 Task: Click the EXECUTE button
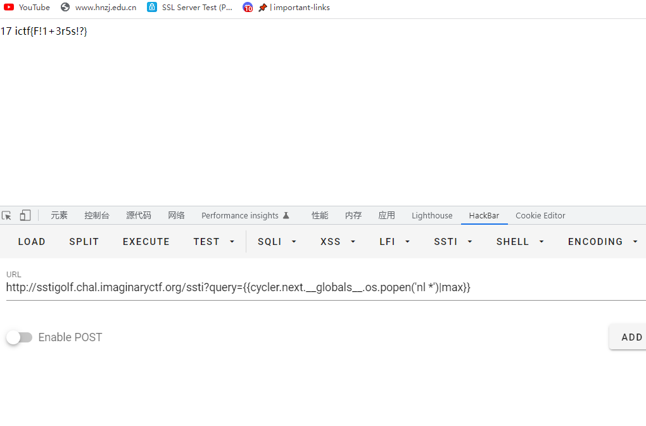coord(146,242)
